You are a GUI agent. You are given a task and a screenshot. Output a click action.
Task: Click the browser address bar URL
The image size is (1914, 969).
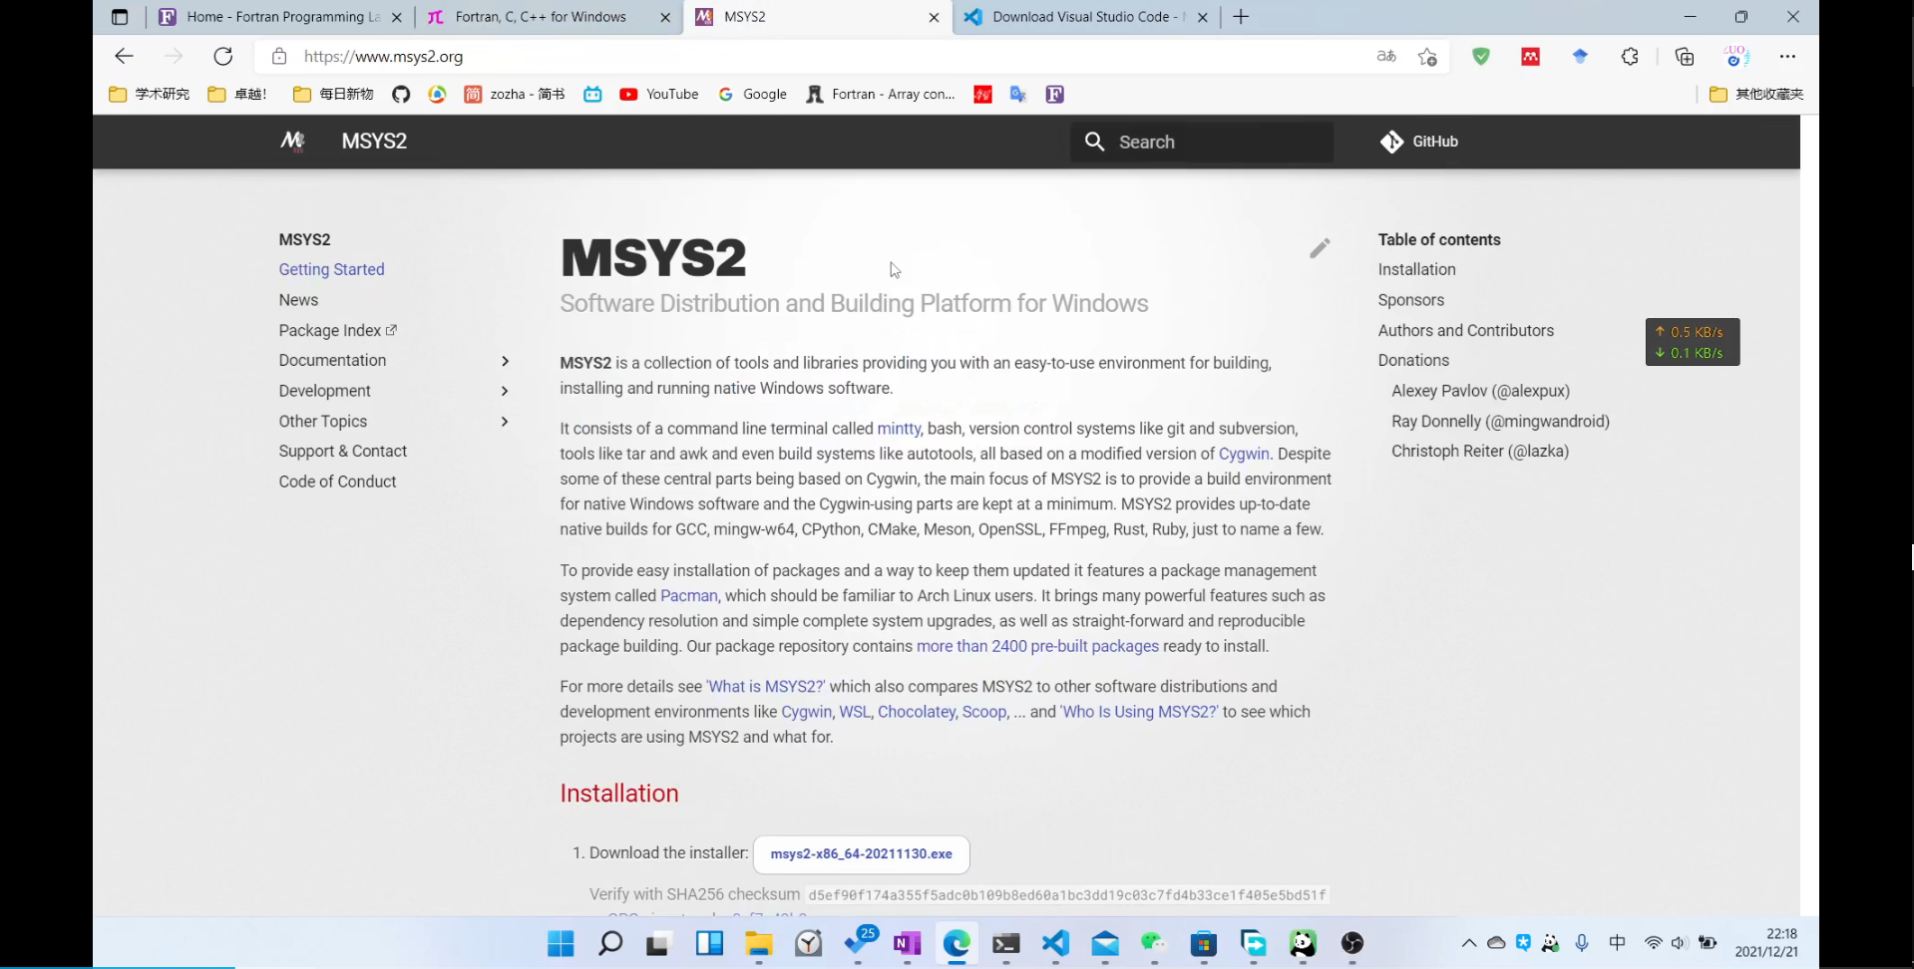pyautogui.click(x=383, y=57)
